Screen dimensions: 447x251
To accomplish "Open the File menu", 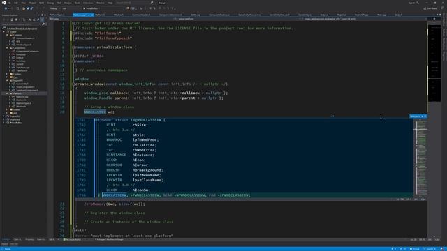I will click(x=9, y=3).
